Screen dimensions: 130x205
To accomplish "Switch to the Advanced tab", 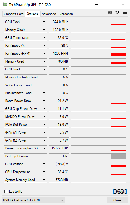I will pyautogui.click(x=49, y=14).
